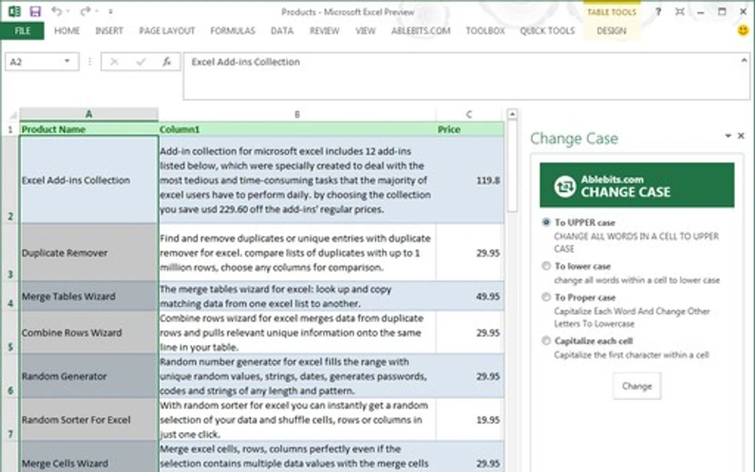Expand the formula bar with the arrow
Viewport: 755px width, 472px height.
point(744,60)
